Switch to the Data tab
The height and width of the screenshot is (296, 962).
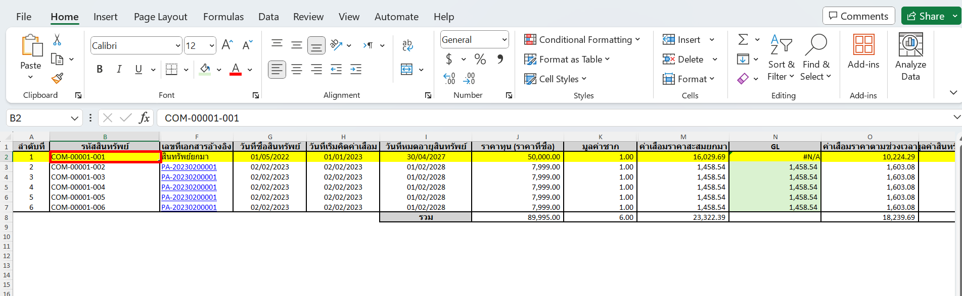pos(268,17)
